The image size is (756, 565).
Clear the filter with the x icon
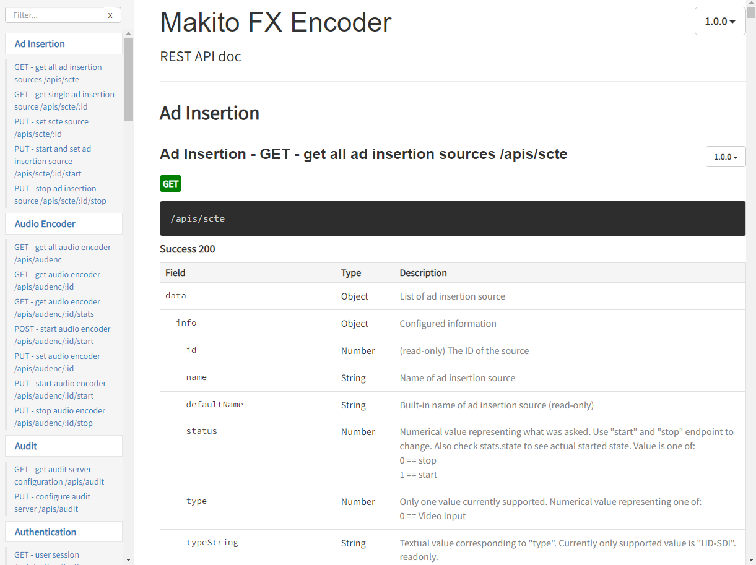pos(110,15)
